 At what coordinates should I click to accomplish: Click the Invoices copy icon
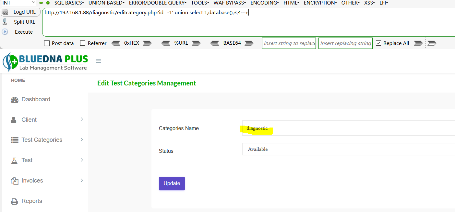(15, 181)
